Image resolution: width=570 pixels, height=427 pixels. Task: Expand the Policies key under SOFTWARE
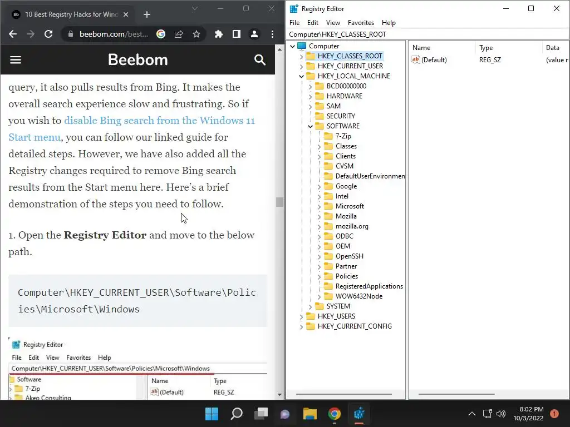coord(319,277)
